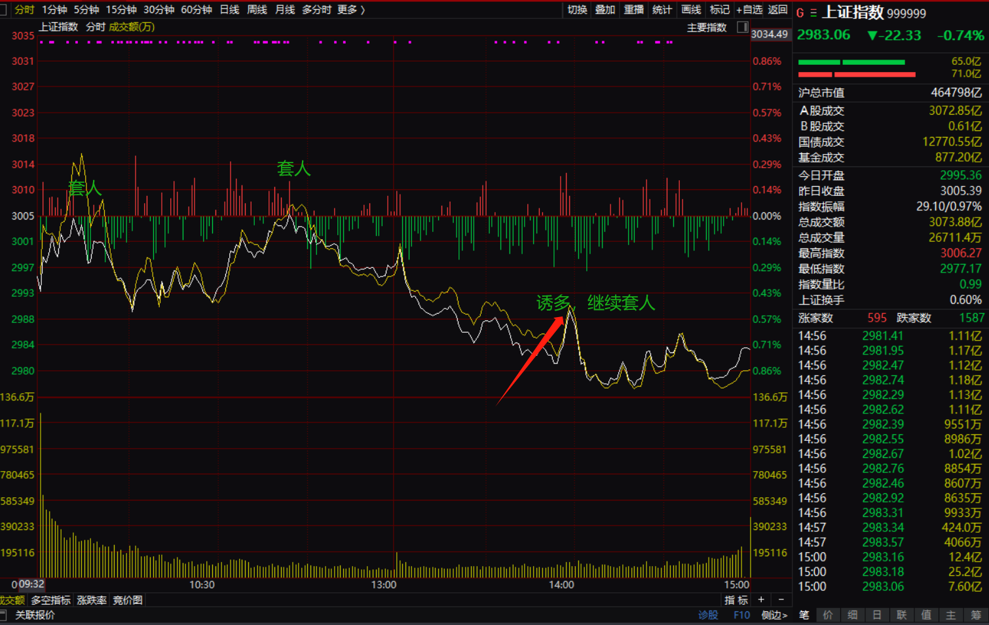Image resolution: width=989 pixels, height=625 pixels.
Task: Select the 联 linked view icon
Action: [x=902, y=615]
